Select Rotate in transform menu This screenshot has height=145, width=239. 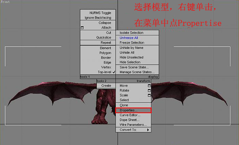[x=124, y=90]
